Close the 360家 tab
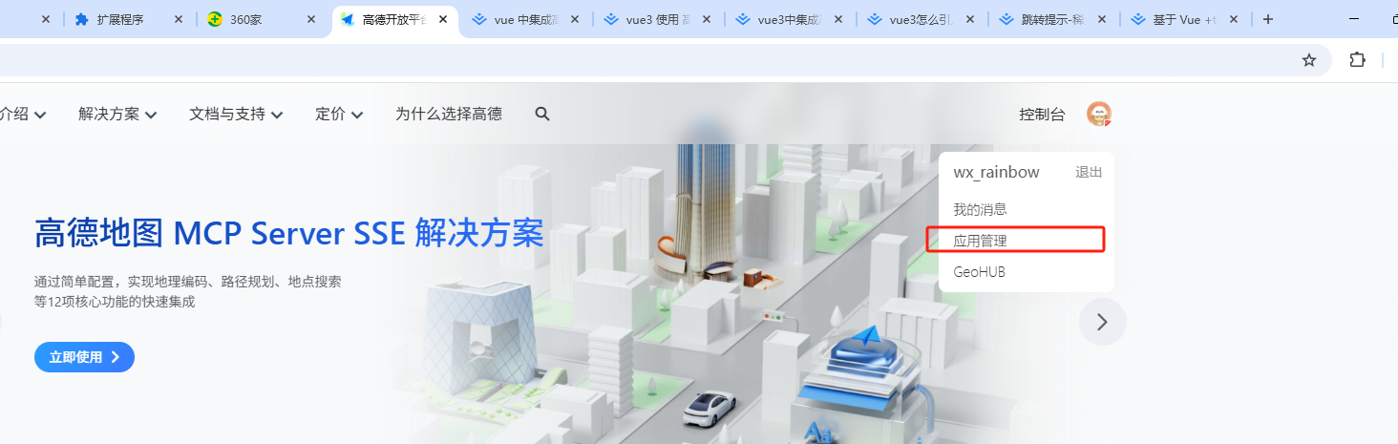 click(x=310, y=19)
